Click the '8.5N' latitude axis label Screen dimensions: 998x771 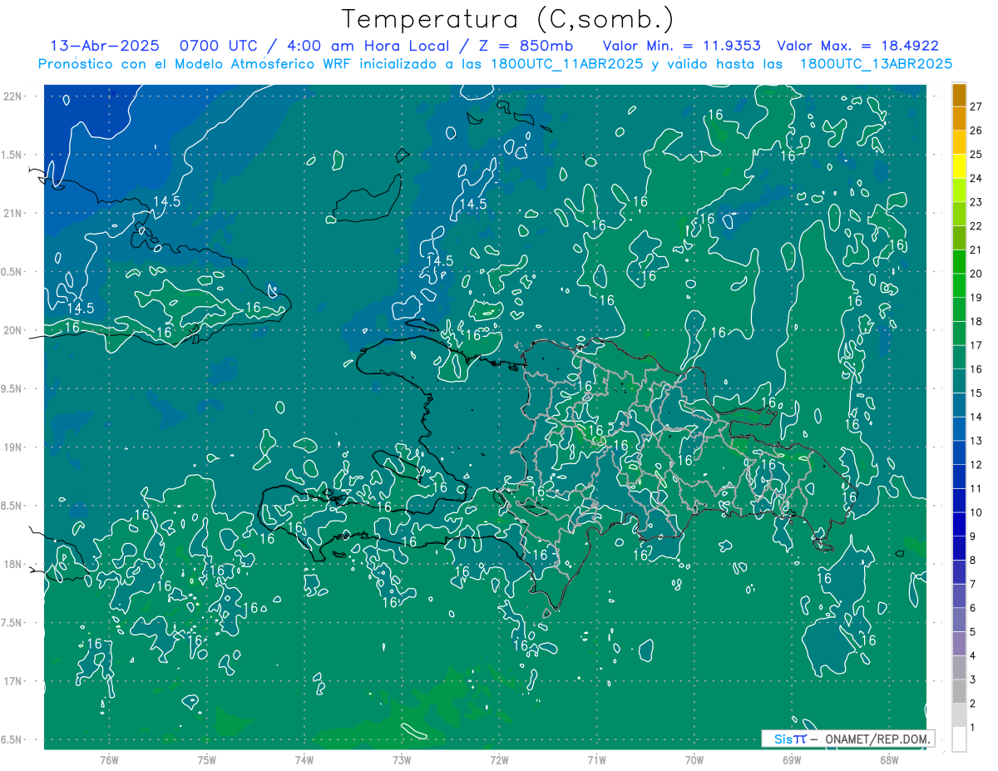12,506
